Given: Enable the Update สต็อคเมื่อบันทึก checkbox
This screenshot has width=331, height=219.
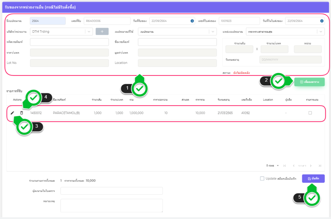Looking at the screenshot, I should (x=262, y=178).
